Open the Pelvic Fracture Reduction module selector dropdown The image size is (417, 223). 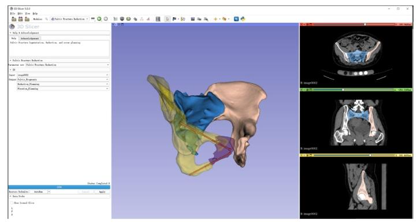(x=69, y=19)
